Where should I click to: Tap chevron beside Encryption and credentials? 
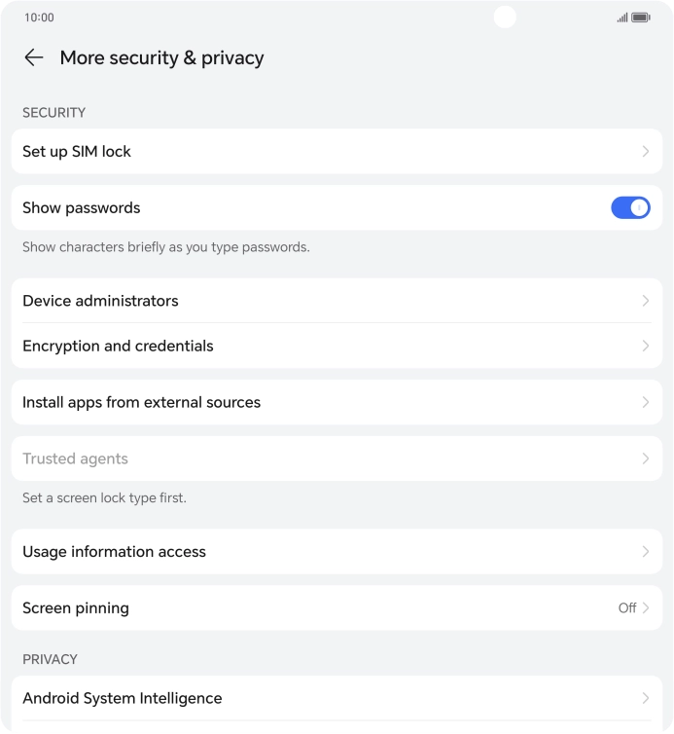645,346
